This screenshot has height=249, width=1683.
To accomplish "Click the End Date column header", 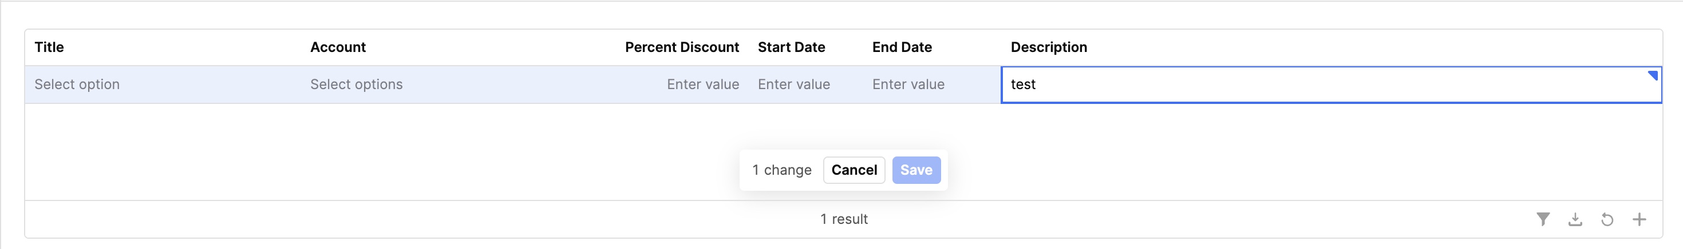I will click(x=902, y=47).
